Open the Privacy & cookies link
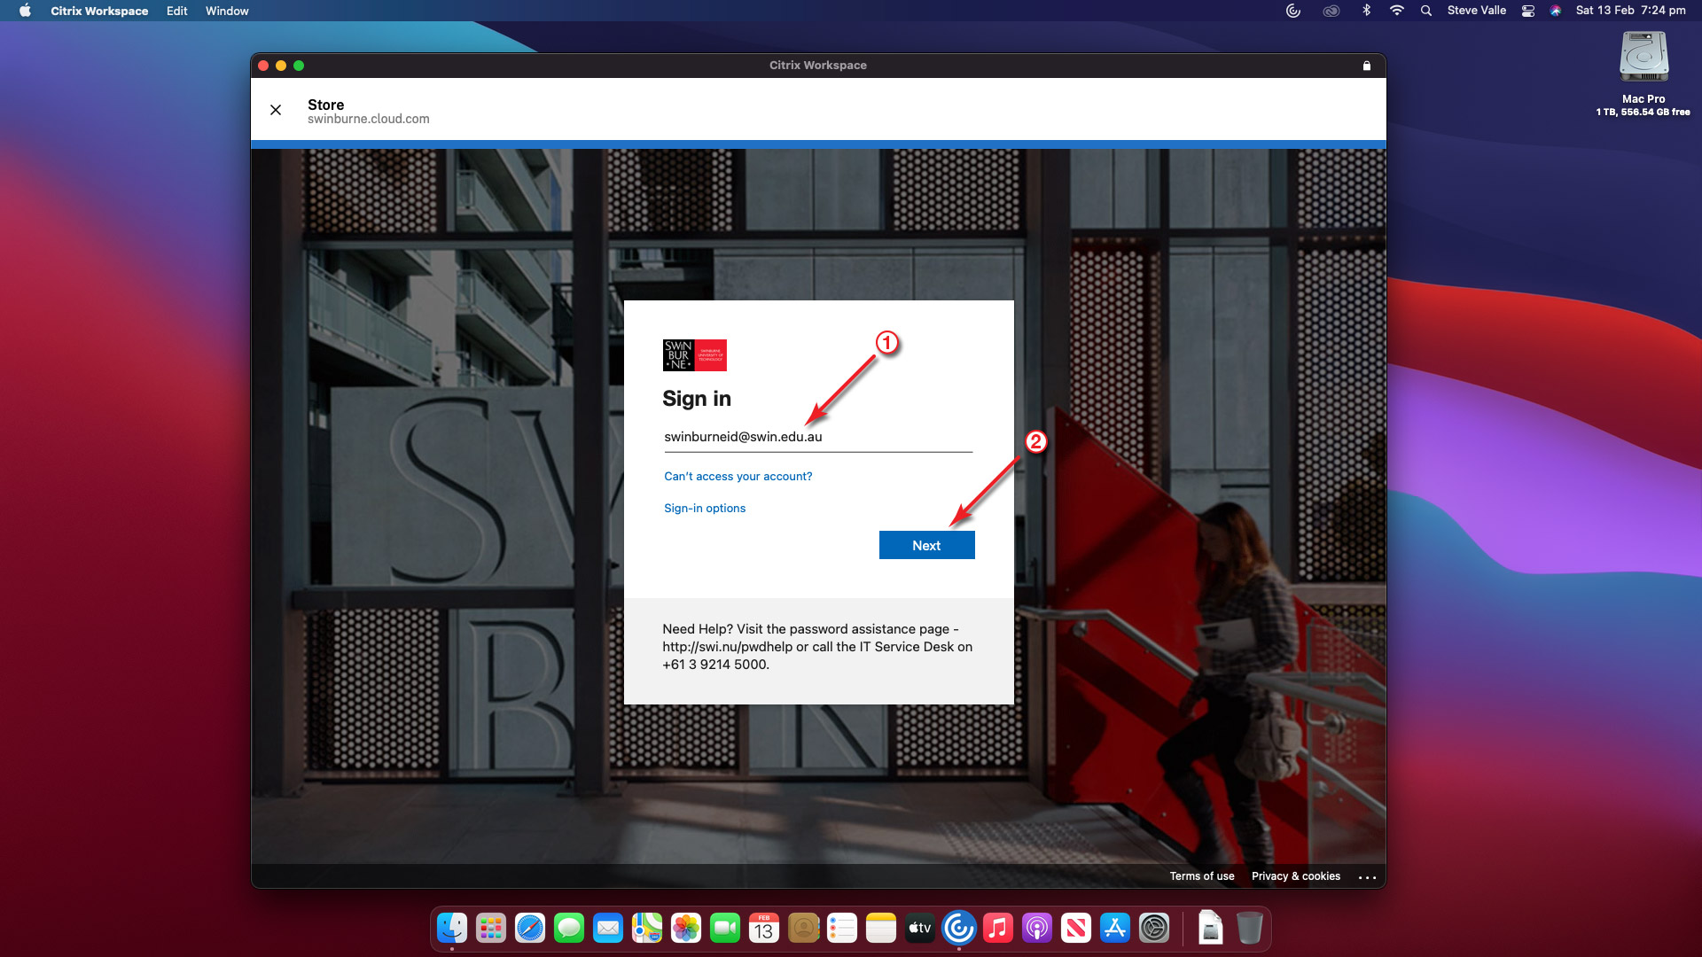The width and height of the screenshot is (1702, 957). point(1295,876)
